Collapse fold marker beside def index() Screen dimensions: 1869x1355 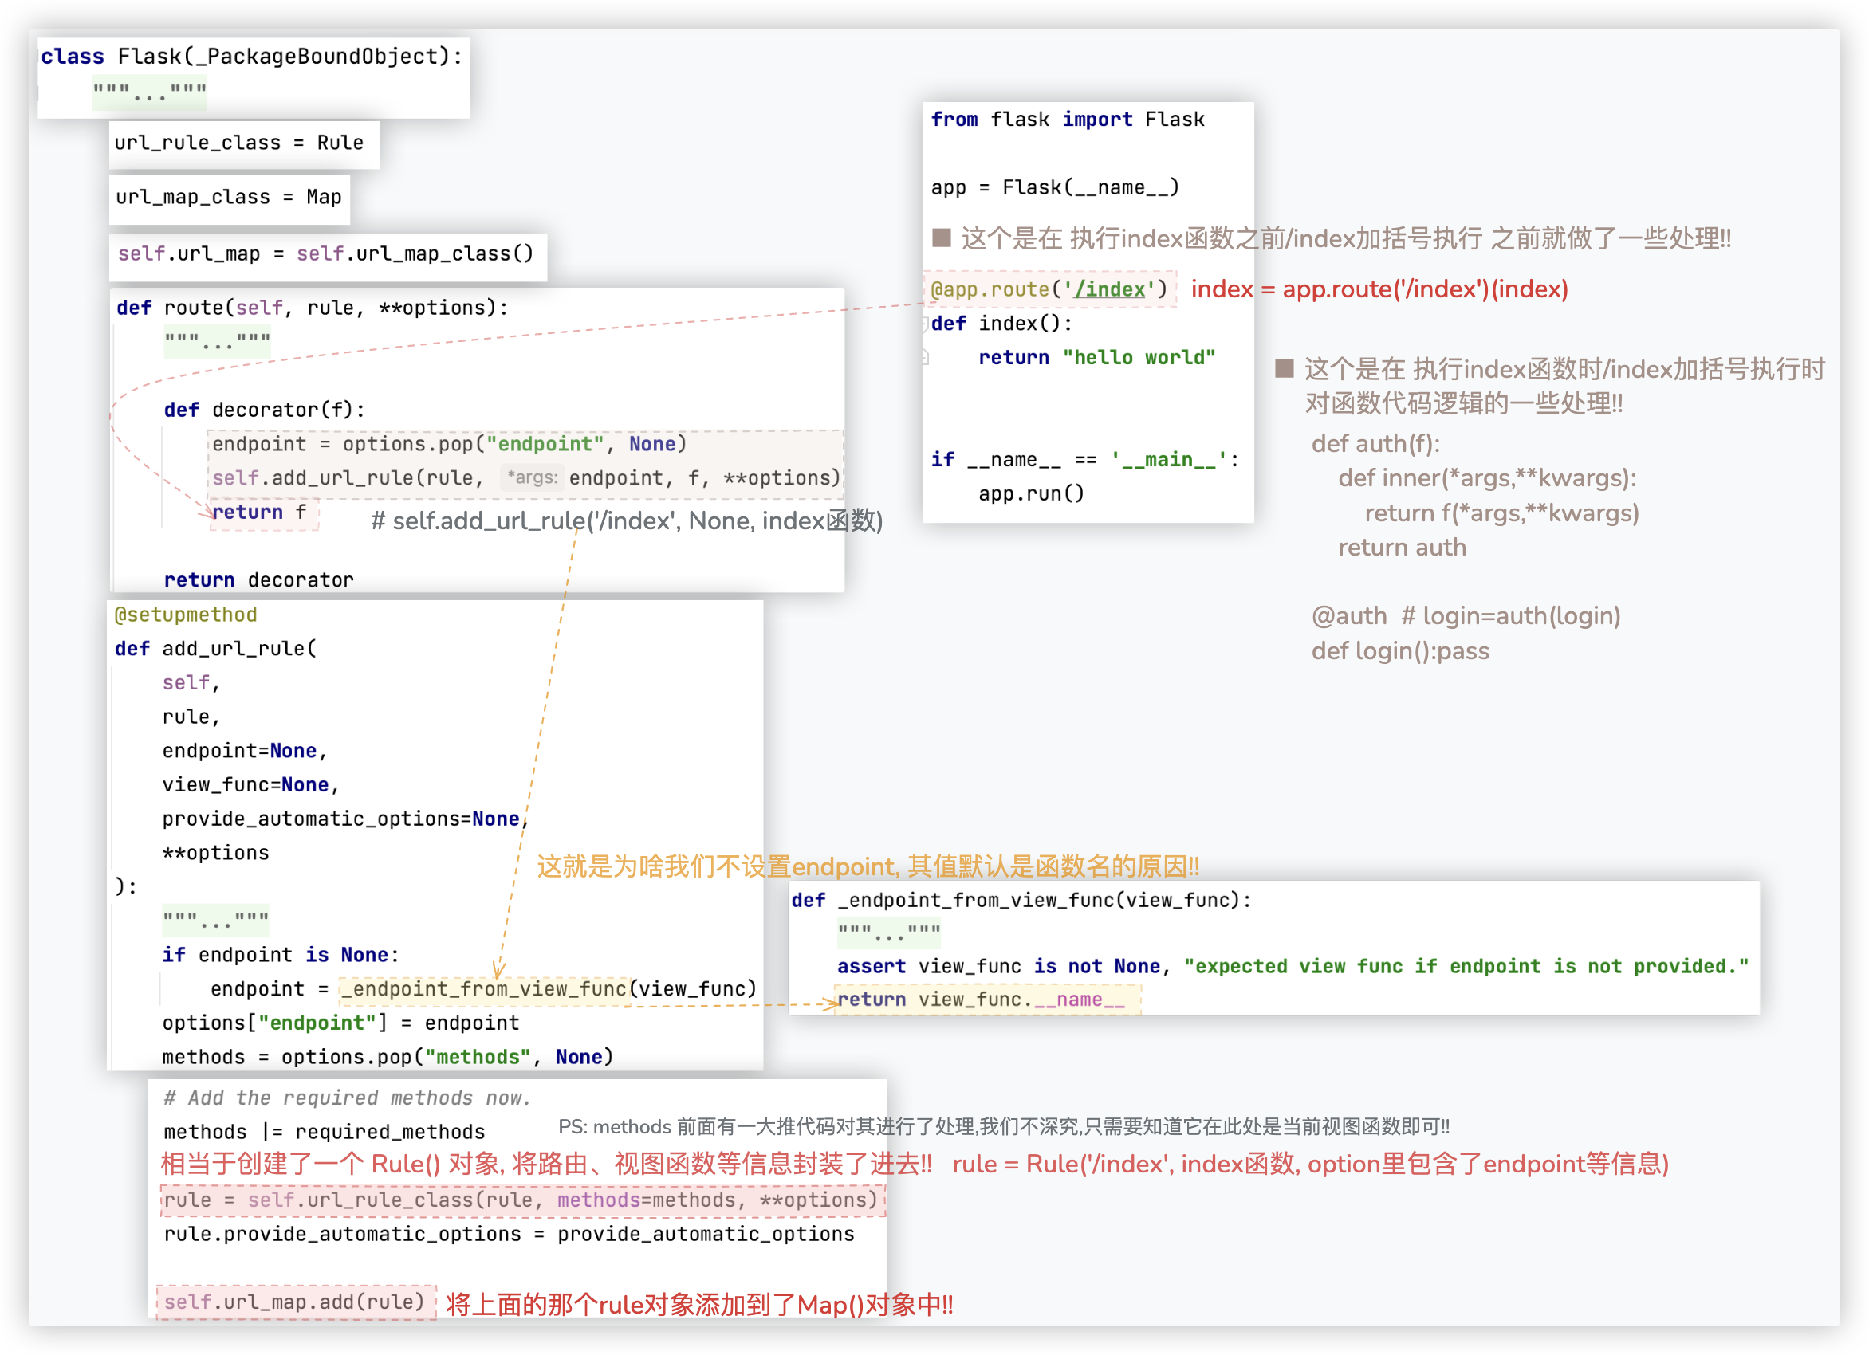click(x=926, y=324)
